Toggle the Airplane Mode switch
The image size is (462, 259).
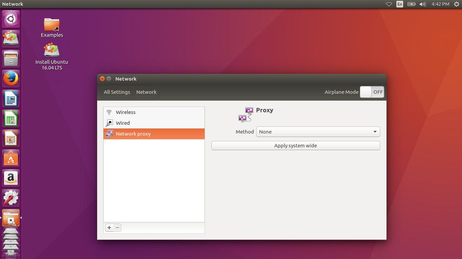point(372,92)
